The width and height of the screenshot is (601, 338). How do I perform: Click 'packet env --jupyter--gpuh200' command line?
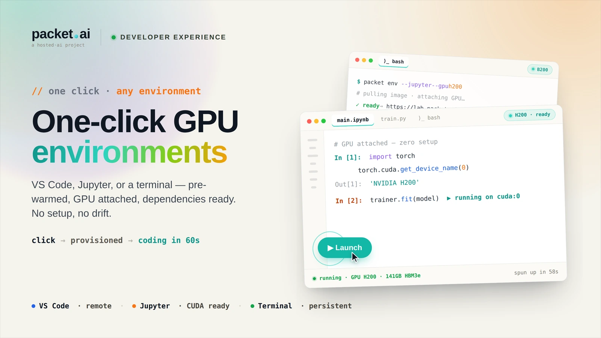tap(412, 84)
